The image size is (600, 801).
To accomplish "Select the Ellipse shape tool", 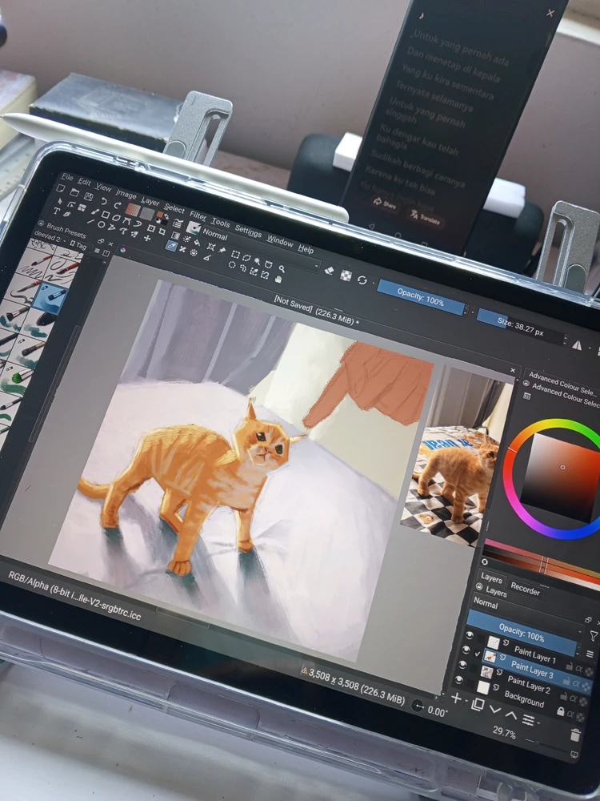I will click(x=101, y=224).
